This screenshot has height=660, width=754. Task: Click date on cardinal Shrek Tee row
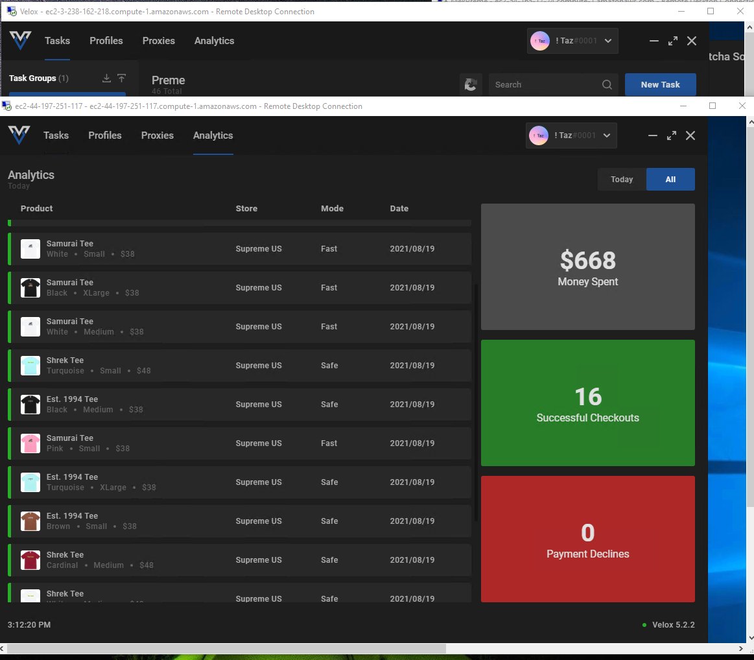(412, 560)
